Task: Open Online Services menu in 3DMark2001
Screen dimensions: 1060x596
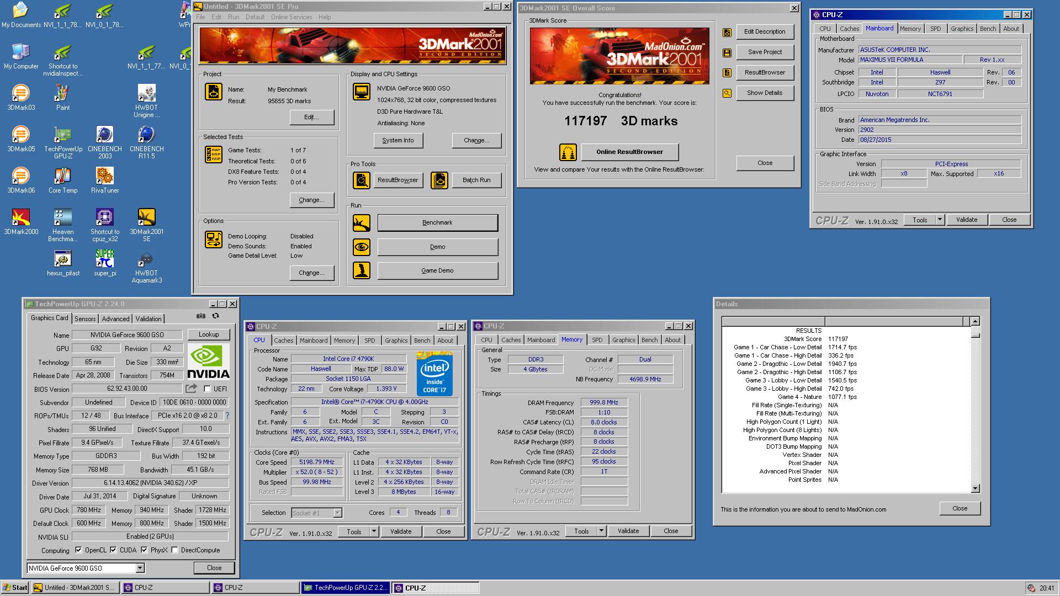Action: point(291,17)
